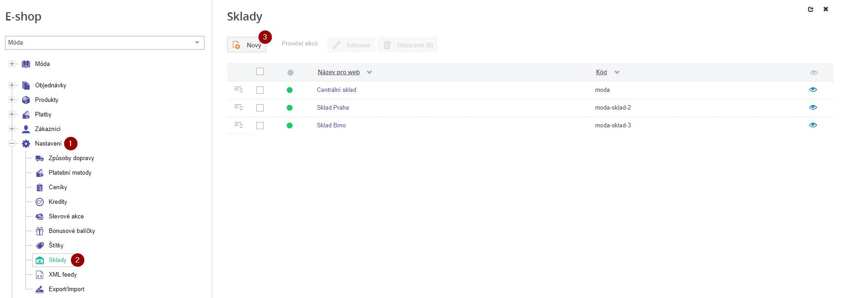Click the XML feedy file icon
Image resolution: width=849 pixels, height=298 pixels.
click(x=40, y=275)
